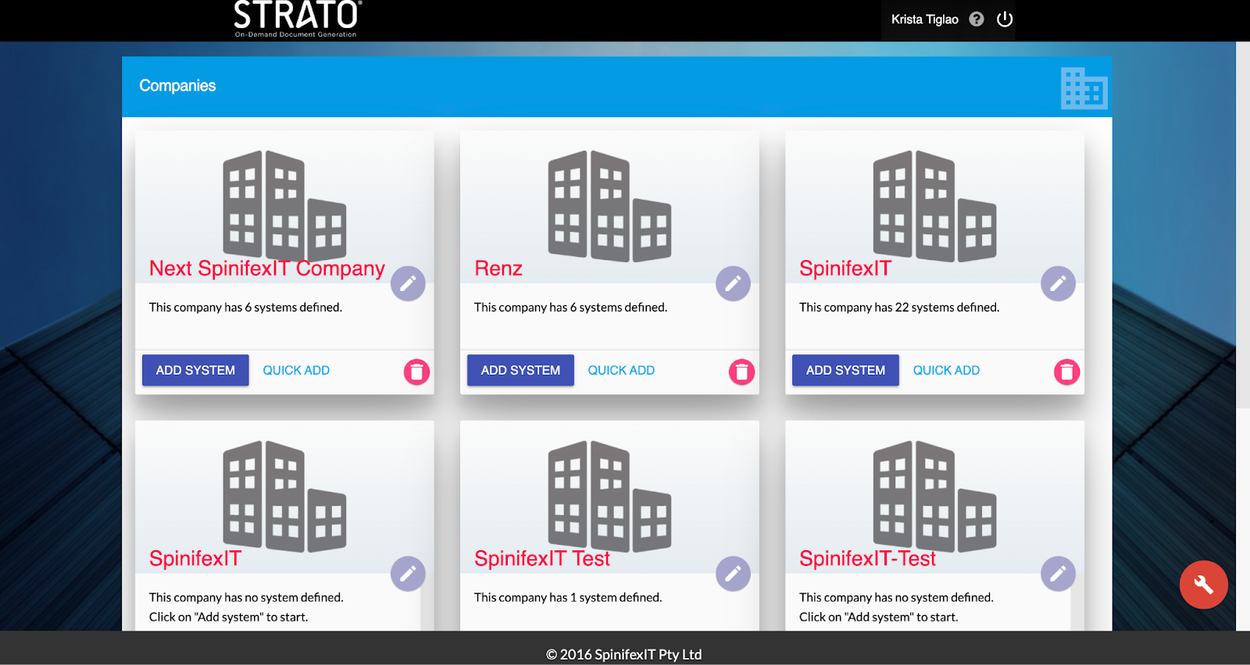Add a system to Next SpinifexIT Company
Image resolution: width=1250 pixels, height=665 pixels.
195,370
